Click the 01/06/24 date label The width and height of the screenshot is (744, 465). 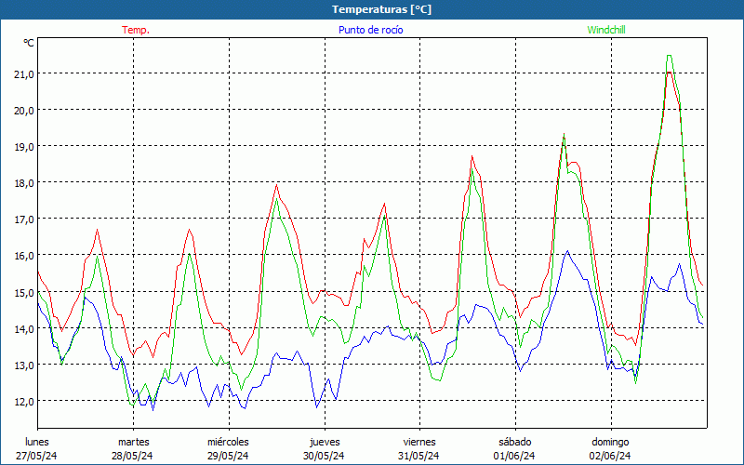514,456
